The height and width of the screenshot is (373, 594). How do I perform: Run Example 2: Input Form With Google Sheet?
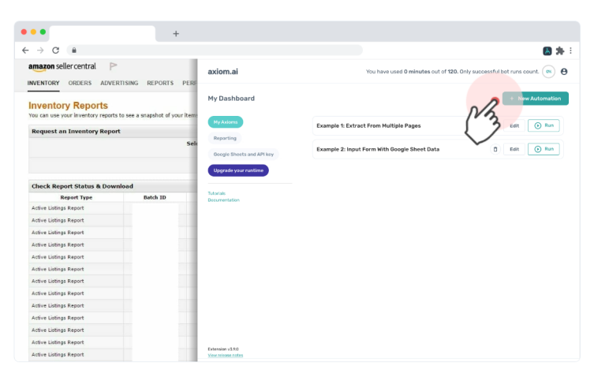544,149
